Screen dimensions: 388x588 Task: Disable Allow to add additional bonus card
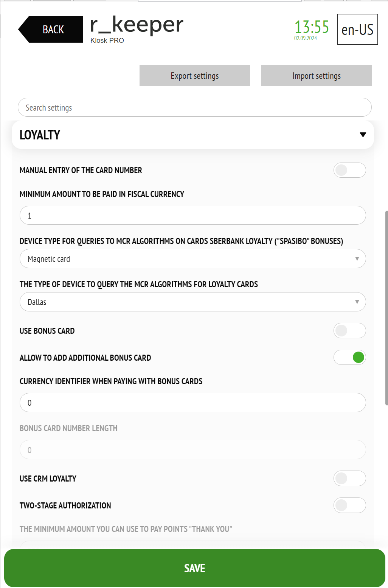point(350,357)
